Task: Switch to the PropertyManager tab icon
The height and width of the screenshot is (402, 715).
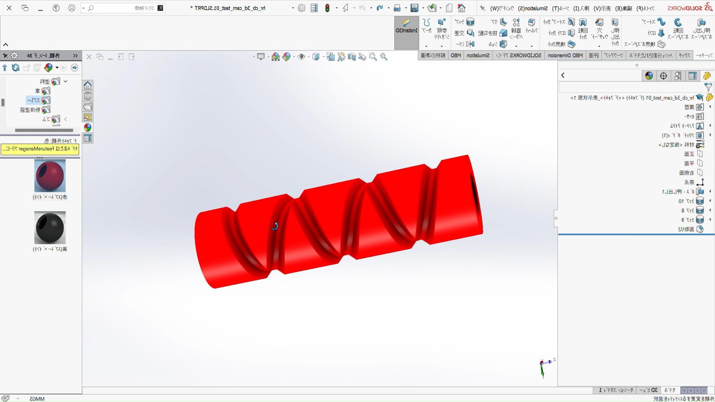Action: coord(693,76)
